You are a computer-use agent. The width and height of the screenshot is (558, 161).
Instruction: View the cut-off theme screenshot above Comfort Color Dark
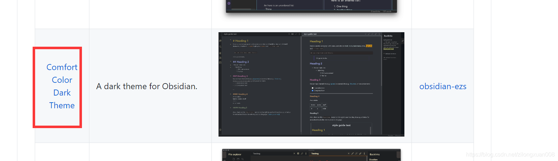pyautogui.click(x=311, y=6)
